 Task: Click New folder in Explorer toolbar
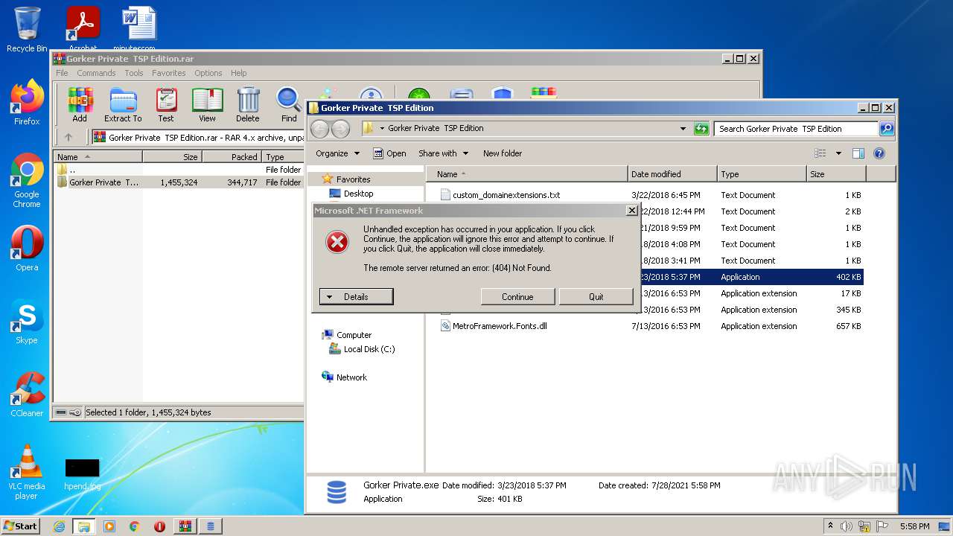coord(503,153)
